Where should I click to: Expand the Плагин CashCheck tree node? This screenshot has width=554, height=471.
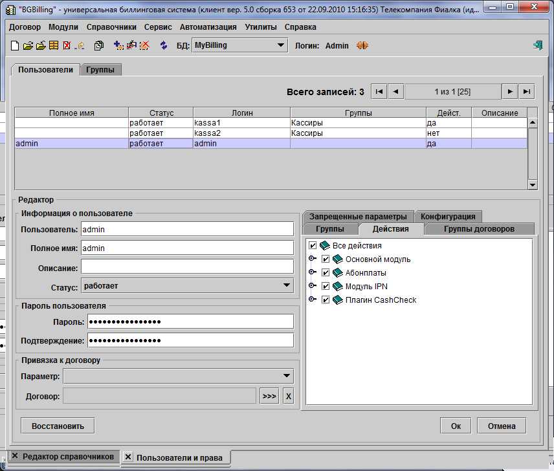tap(312, 299)
